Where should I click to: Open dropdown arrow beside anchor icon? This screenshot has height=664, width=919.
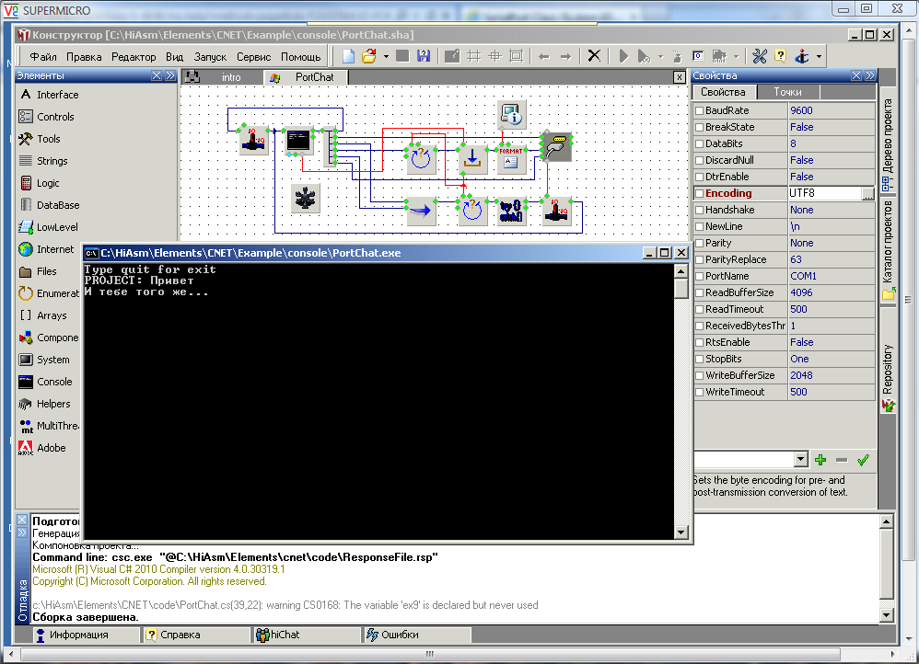click(819, 56)
